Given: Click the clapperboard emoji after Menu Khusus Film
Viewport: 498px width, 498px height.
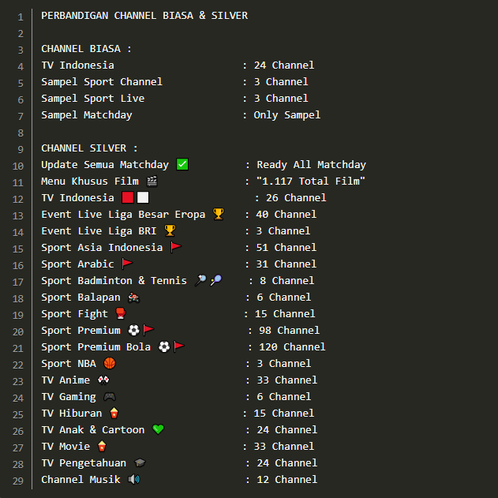Looking at the screenshot, I should [x=152, y=181].
